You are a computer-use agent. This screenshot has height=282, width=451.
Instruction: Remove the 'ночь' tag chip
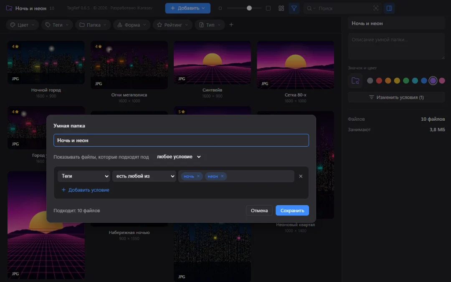(x=198, y=176)
